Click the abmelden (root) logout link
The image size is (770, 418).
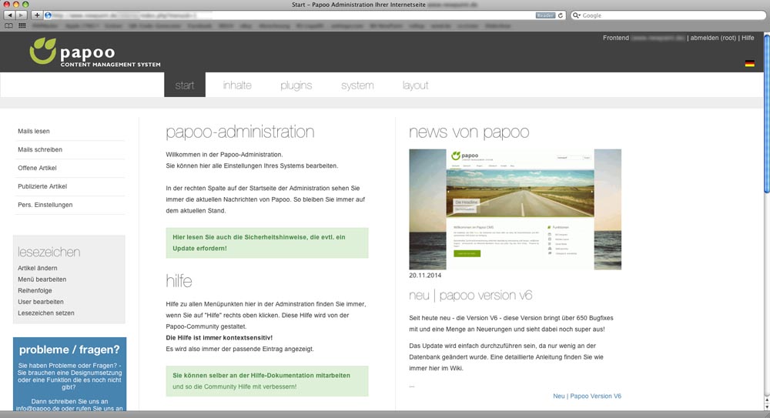(713, 38)
